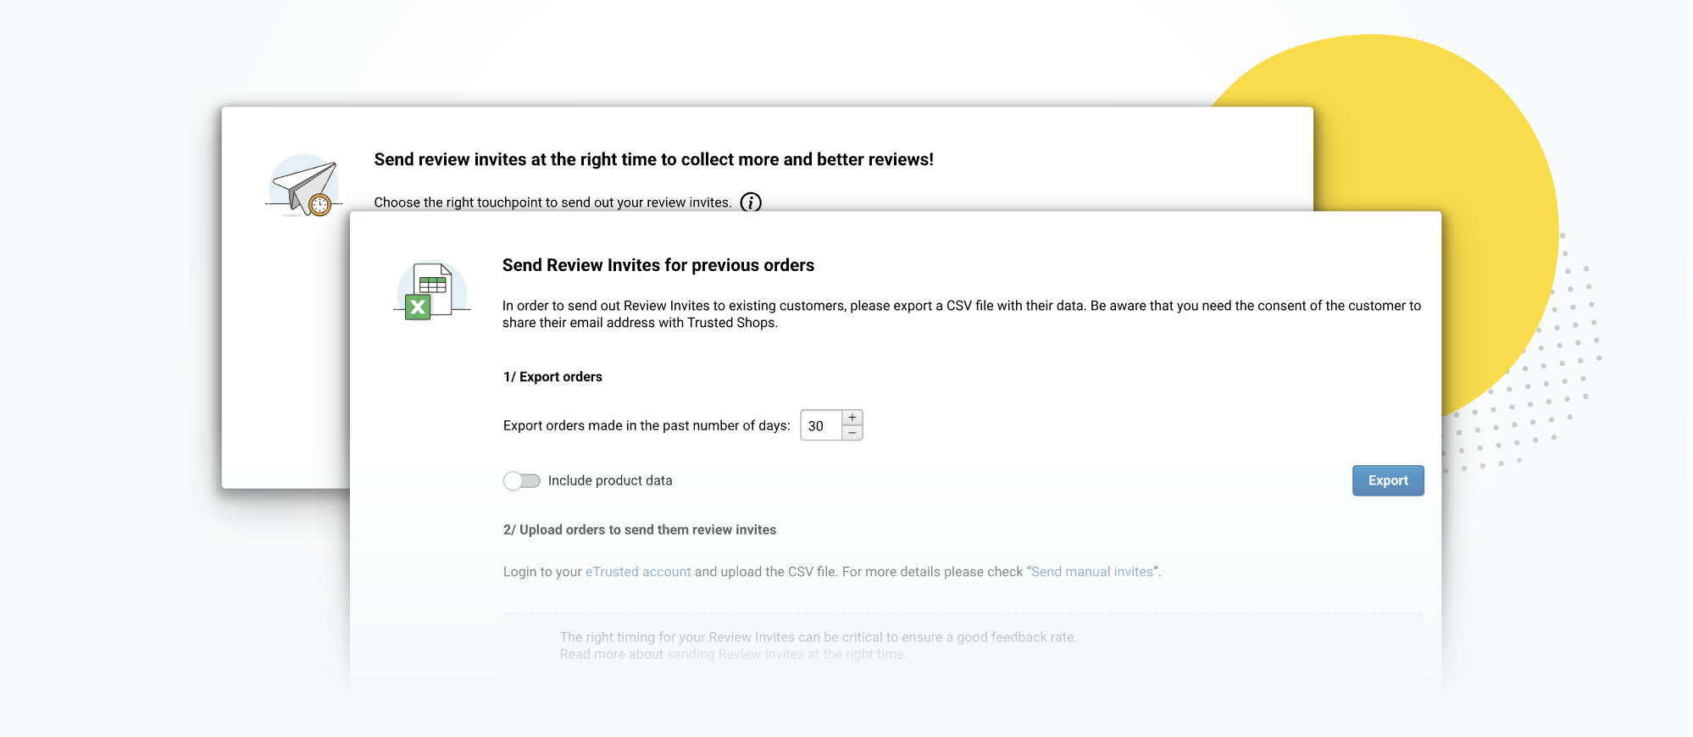Click the blue Export button

[1388, 480]
